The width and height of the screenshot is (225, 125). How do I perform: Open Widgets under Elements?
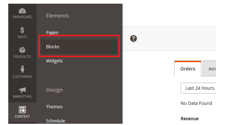(54, 61)
